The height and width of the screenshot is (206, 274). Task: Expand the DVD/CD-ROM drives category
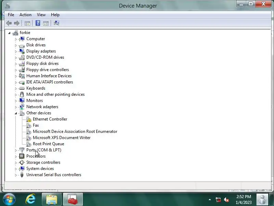pyautogui.click(x=16, y=58)
